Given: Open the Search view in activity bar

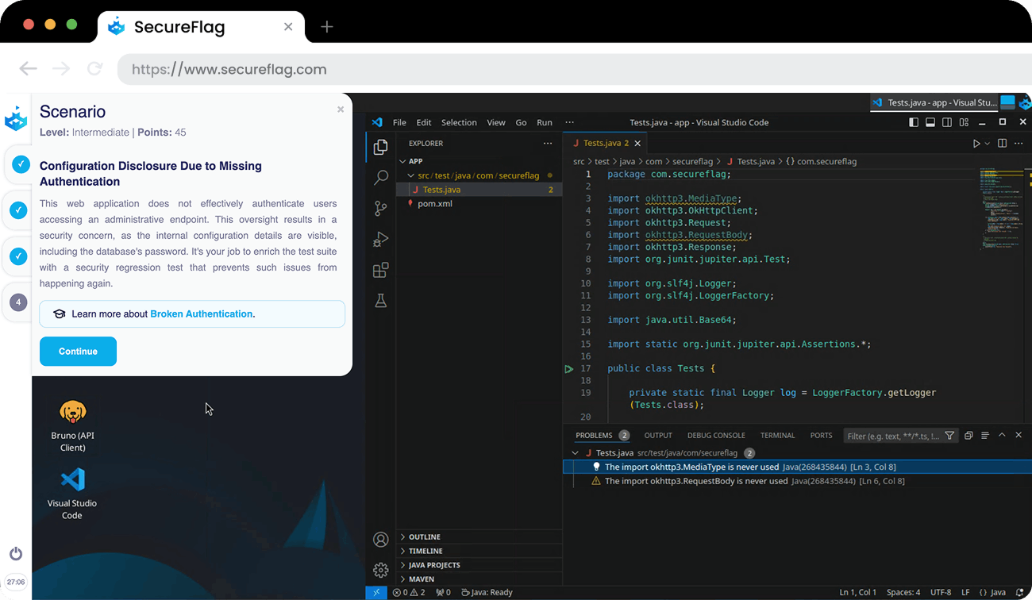Looking at the screenshot, I should point(380,176).
